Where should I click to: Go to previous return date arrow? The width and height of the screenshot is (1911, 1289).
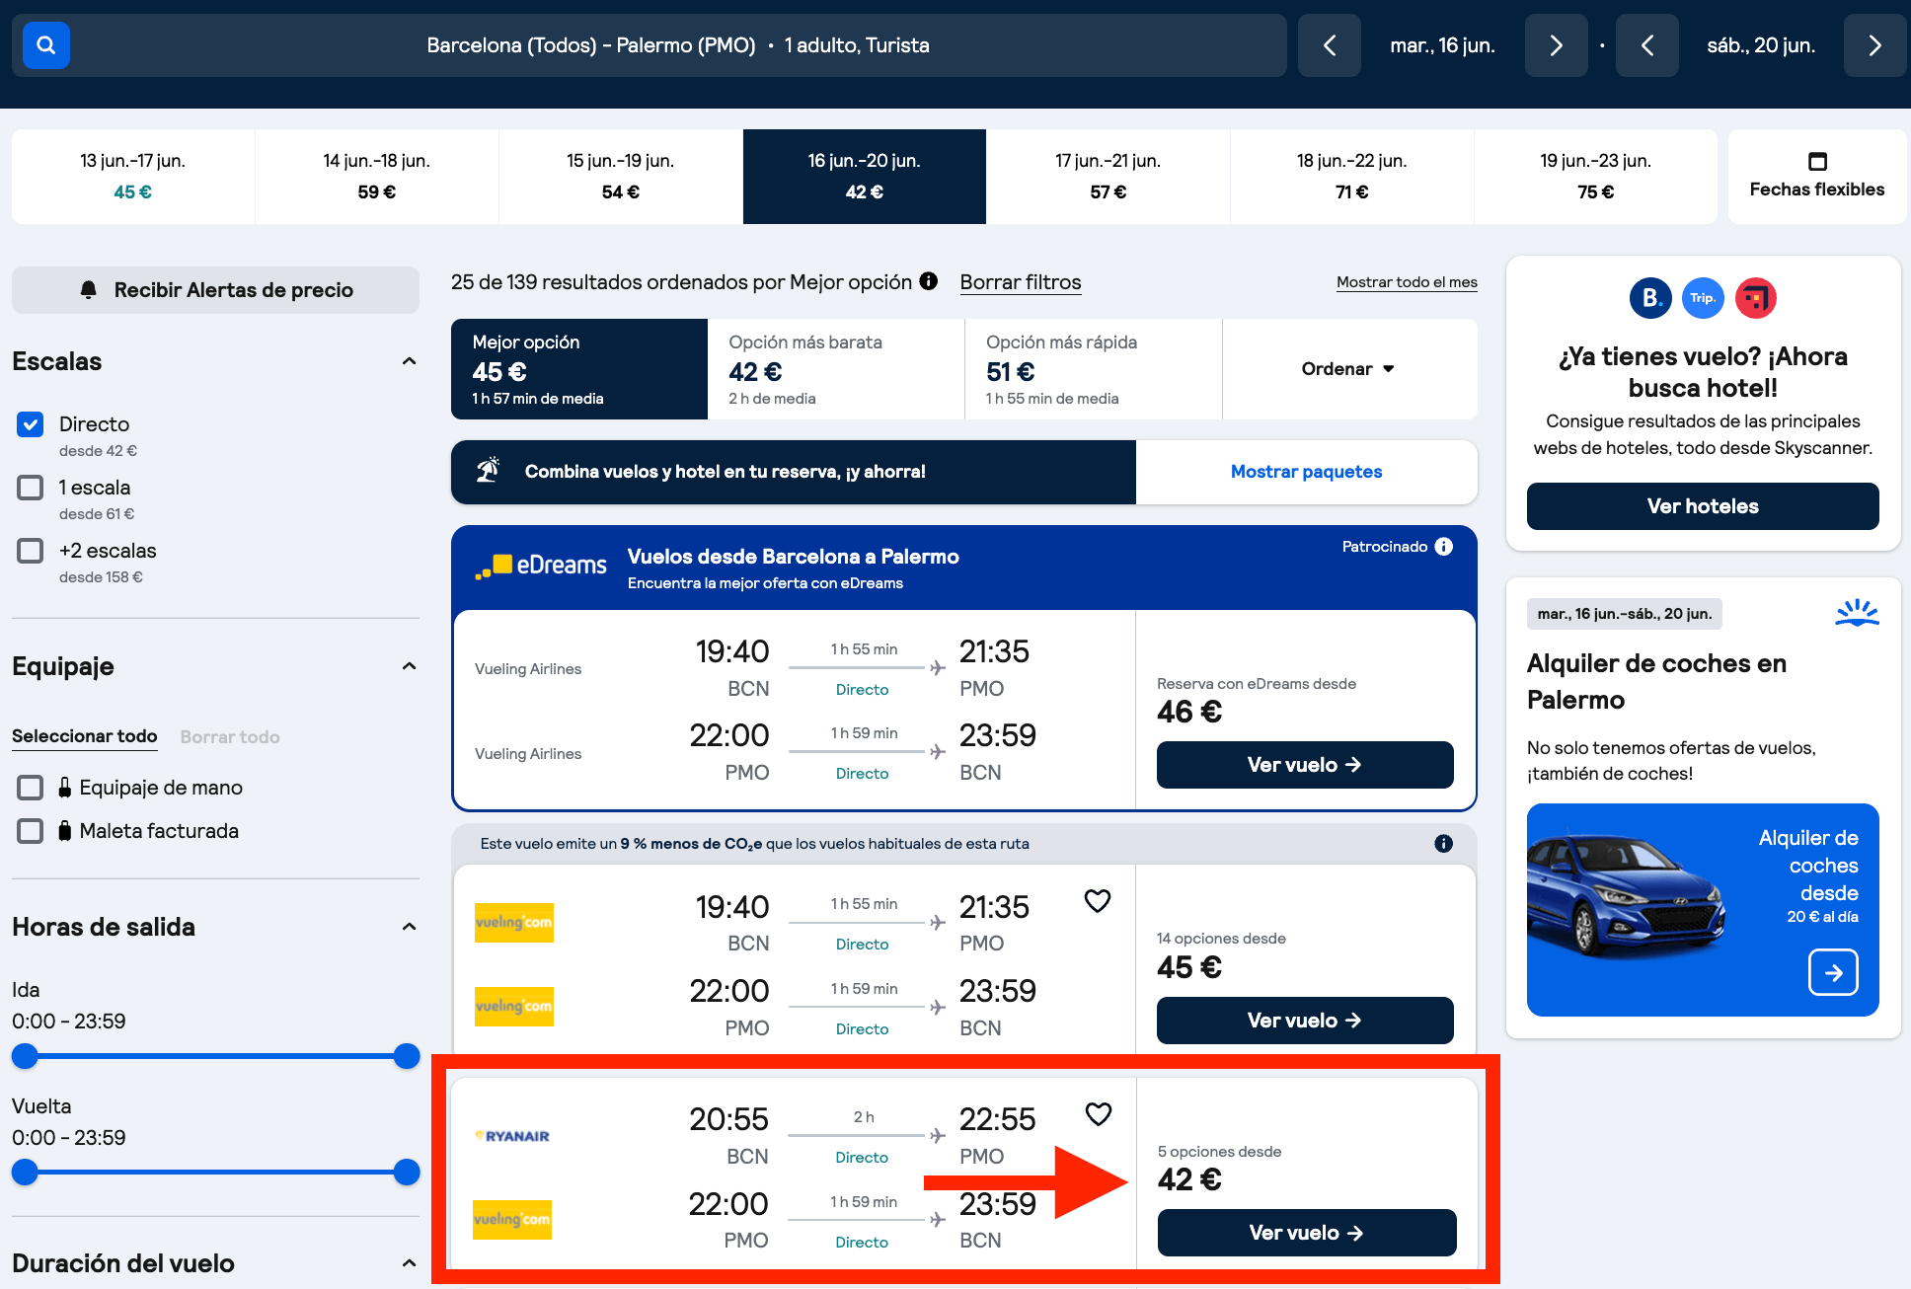point(1646,45)
